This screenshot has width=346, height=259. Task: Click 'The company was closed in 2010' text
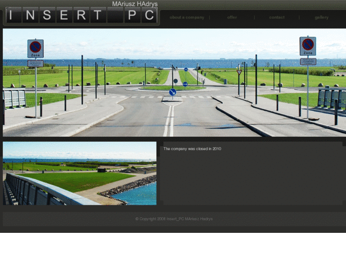click(x=192, y=149)
